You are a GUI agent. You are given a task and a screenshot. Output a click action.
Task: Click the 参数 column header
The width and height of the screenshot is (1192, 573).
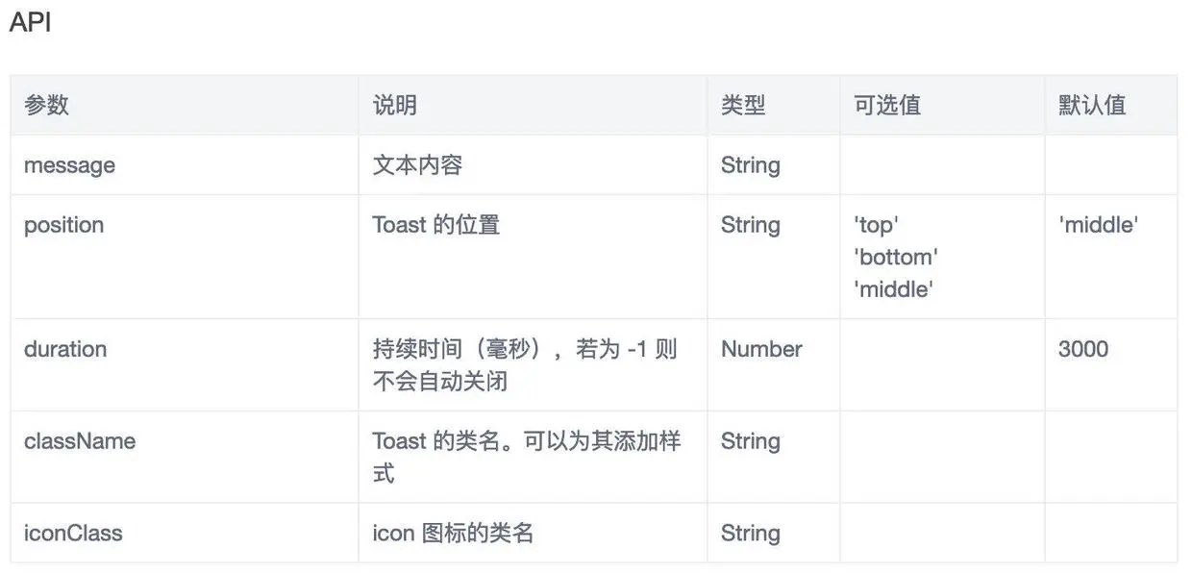[x=46, y=105]
